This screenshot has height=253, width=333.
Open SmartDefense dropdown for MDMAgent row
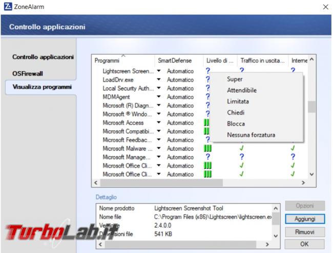tap(159, 97)
